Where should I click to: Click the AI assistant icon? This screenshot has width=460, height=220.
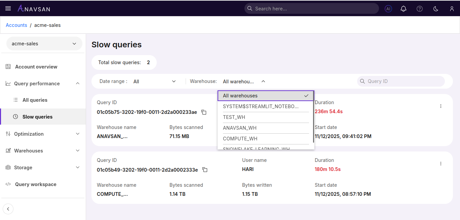tap(388, 9)
